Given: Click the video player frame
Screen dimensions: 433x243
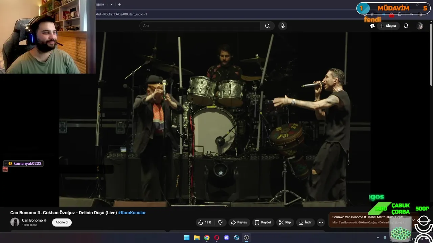Looking at the screenshot, I should tap(215, 119).
